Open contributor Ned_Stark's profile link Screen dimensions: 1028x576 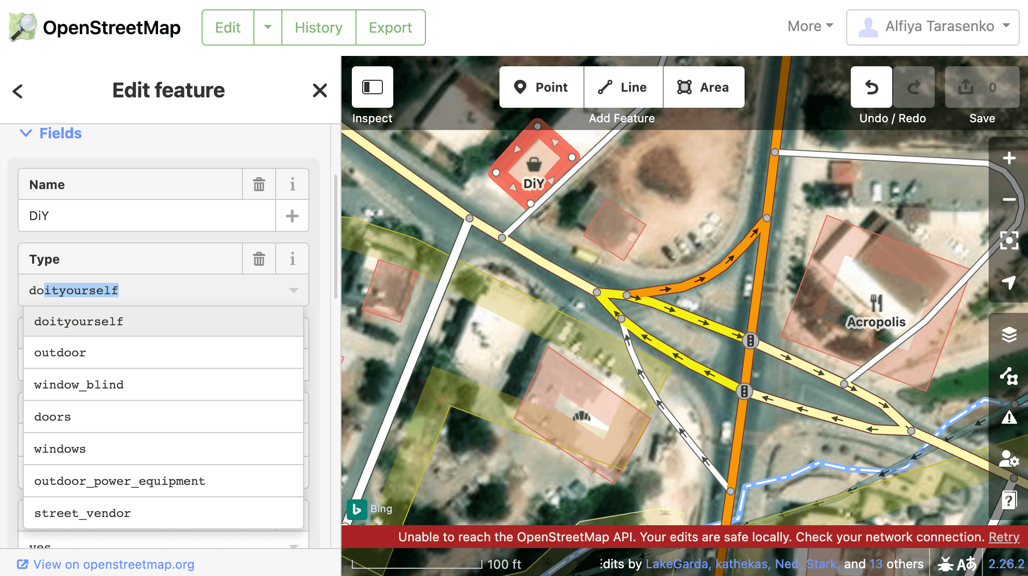point(807,564)
